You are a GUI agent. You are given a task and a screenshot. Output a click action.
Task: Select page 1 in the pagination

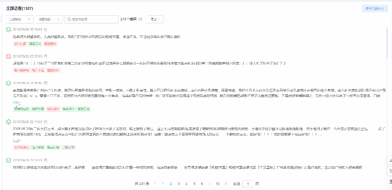point(163,184)
